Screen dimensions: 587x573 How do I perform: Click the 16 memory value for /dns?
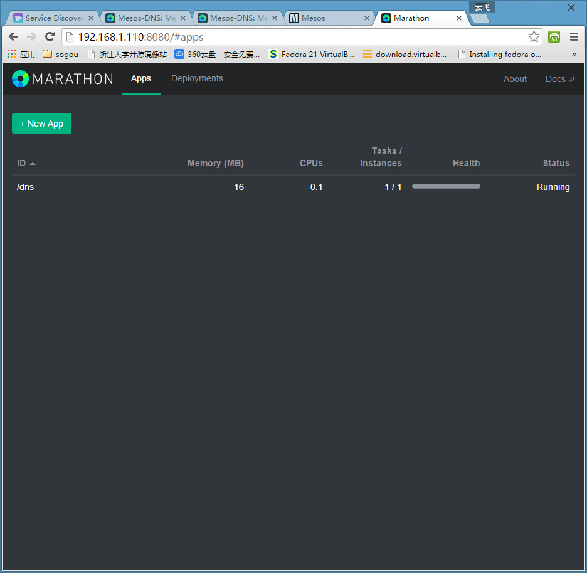[239, 187]
